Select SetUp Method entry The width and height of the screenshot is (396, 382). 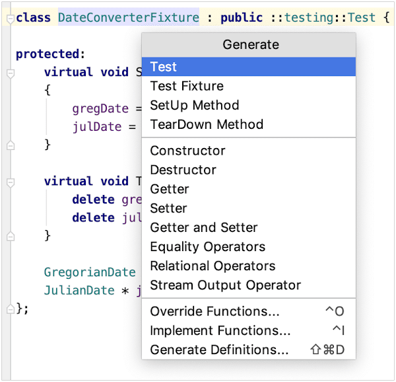click(x=249, y=105)
